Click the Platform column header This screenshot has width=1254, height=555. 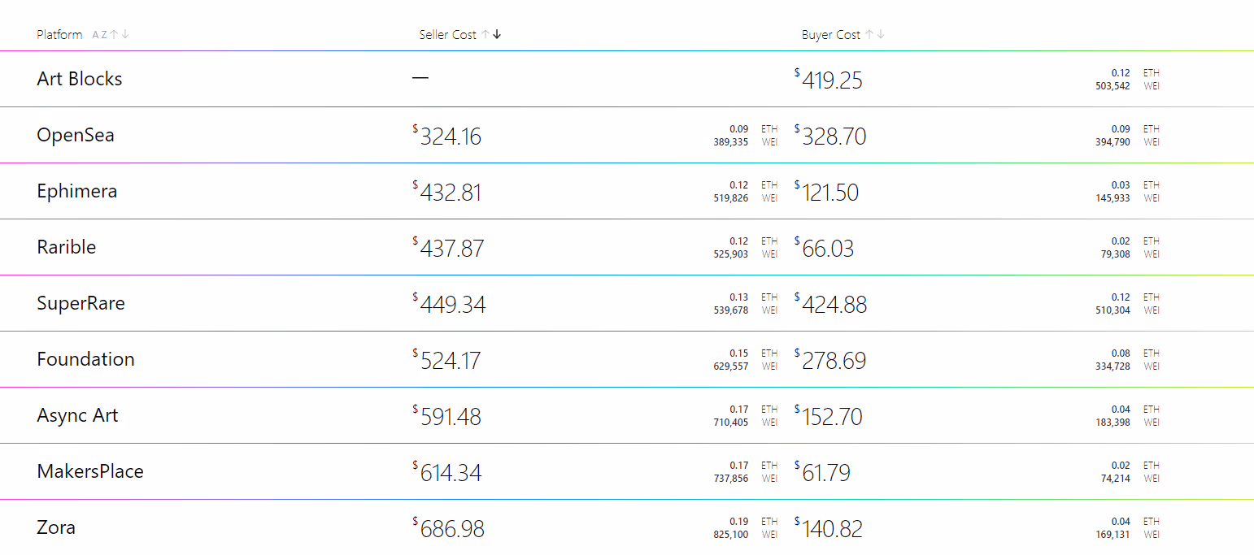pos(59,34)
